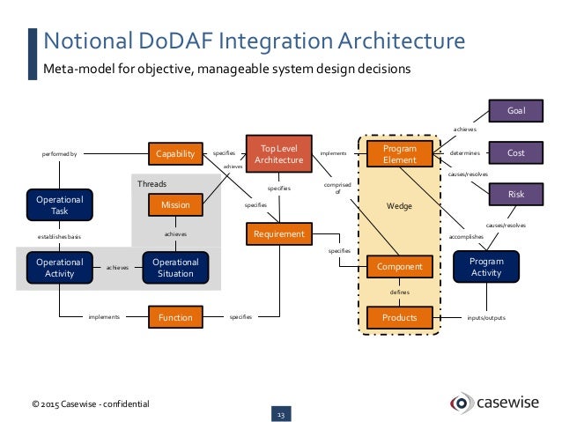Click the 'defines' connector label
The width and height of the screenshot is (562, 422).
pyautogui.click(x=400, y=292)
